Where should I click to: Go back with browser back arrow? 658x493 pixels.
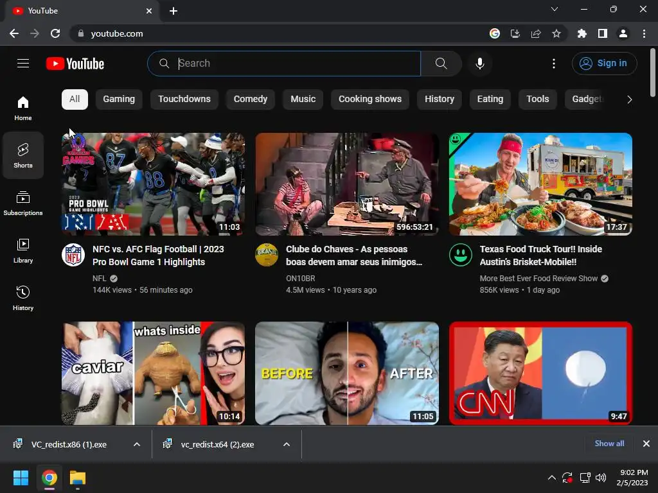(x=14, y=33)
